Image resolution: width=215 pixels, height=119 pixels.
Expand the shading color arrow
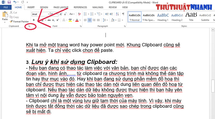point(116,20)
